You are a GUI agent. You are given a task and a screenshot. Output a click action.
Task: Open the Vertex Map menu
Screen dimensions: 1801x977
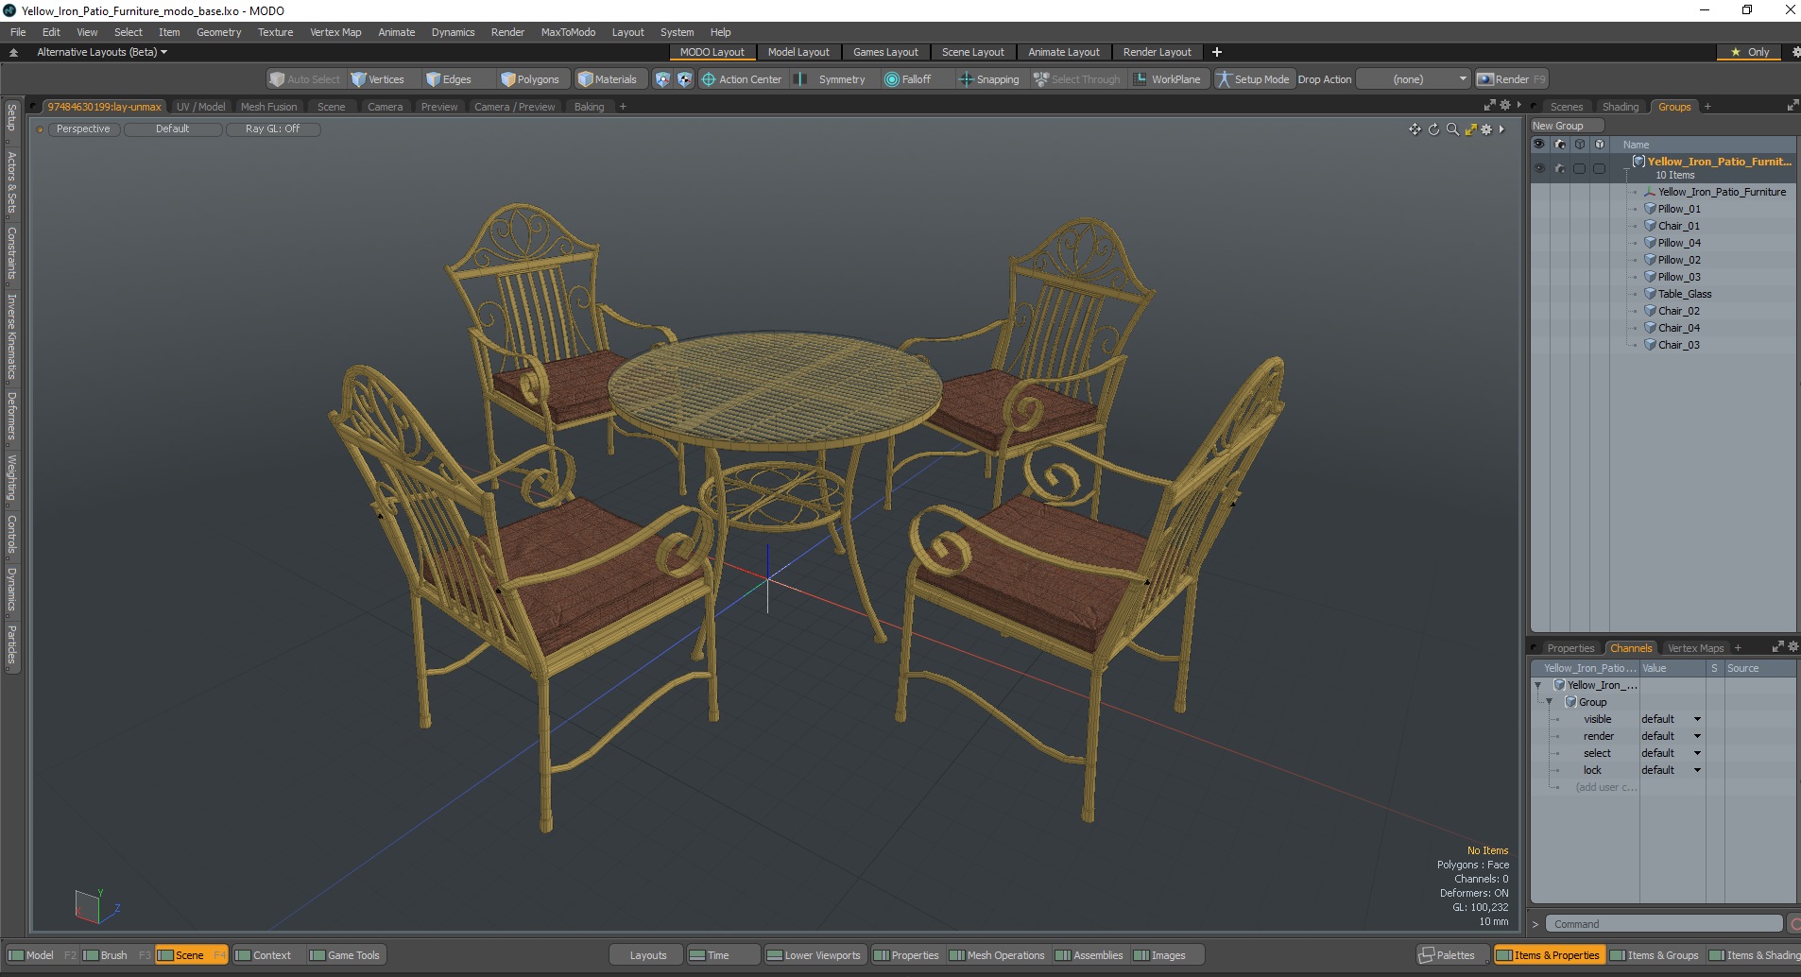(x=335, y=32)
